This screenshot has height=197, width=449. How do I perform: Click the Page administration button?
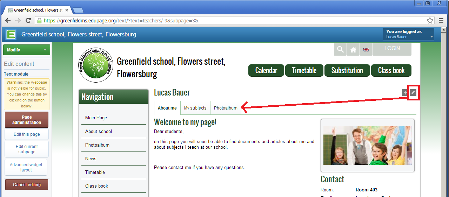pos(27,120)
